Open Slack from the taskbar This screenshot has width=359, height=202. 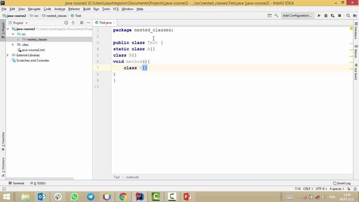point(58,197)
